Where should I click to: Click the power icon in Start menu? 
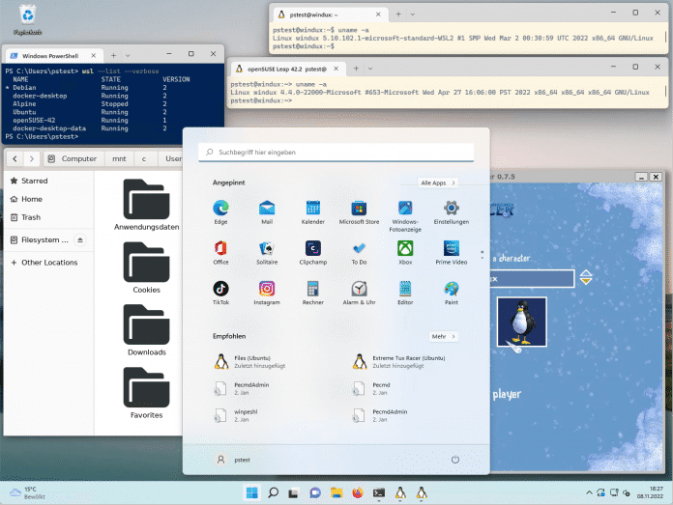455,460
